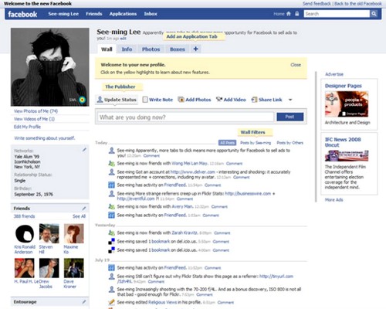
Task: Open the Applications menu
Action: coord(123,14)
